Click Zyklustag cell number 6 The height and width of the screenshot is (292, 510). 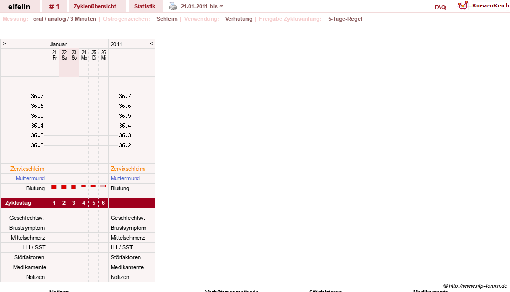point(103,203)
